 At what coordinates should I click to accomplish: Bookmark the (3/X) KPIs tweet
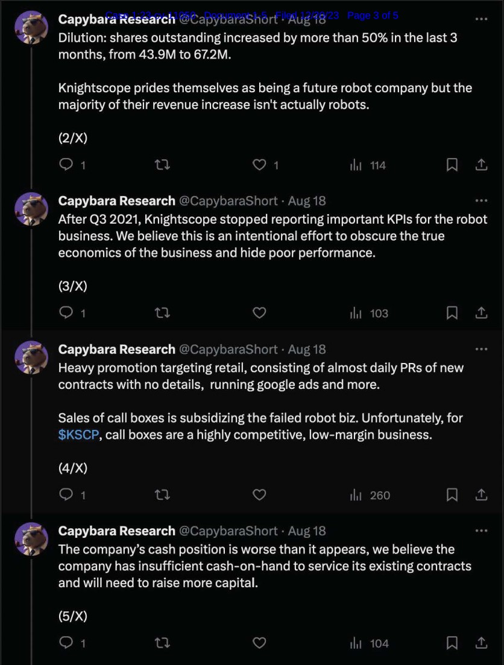point(452,313)
